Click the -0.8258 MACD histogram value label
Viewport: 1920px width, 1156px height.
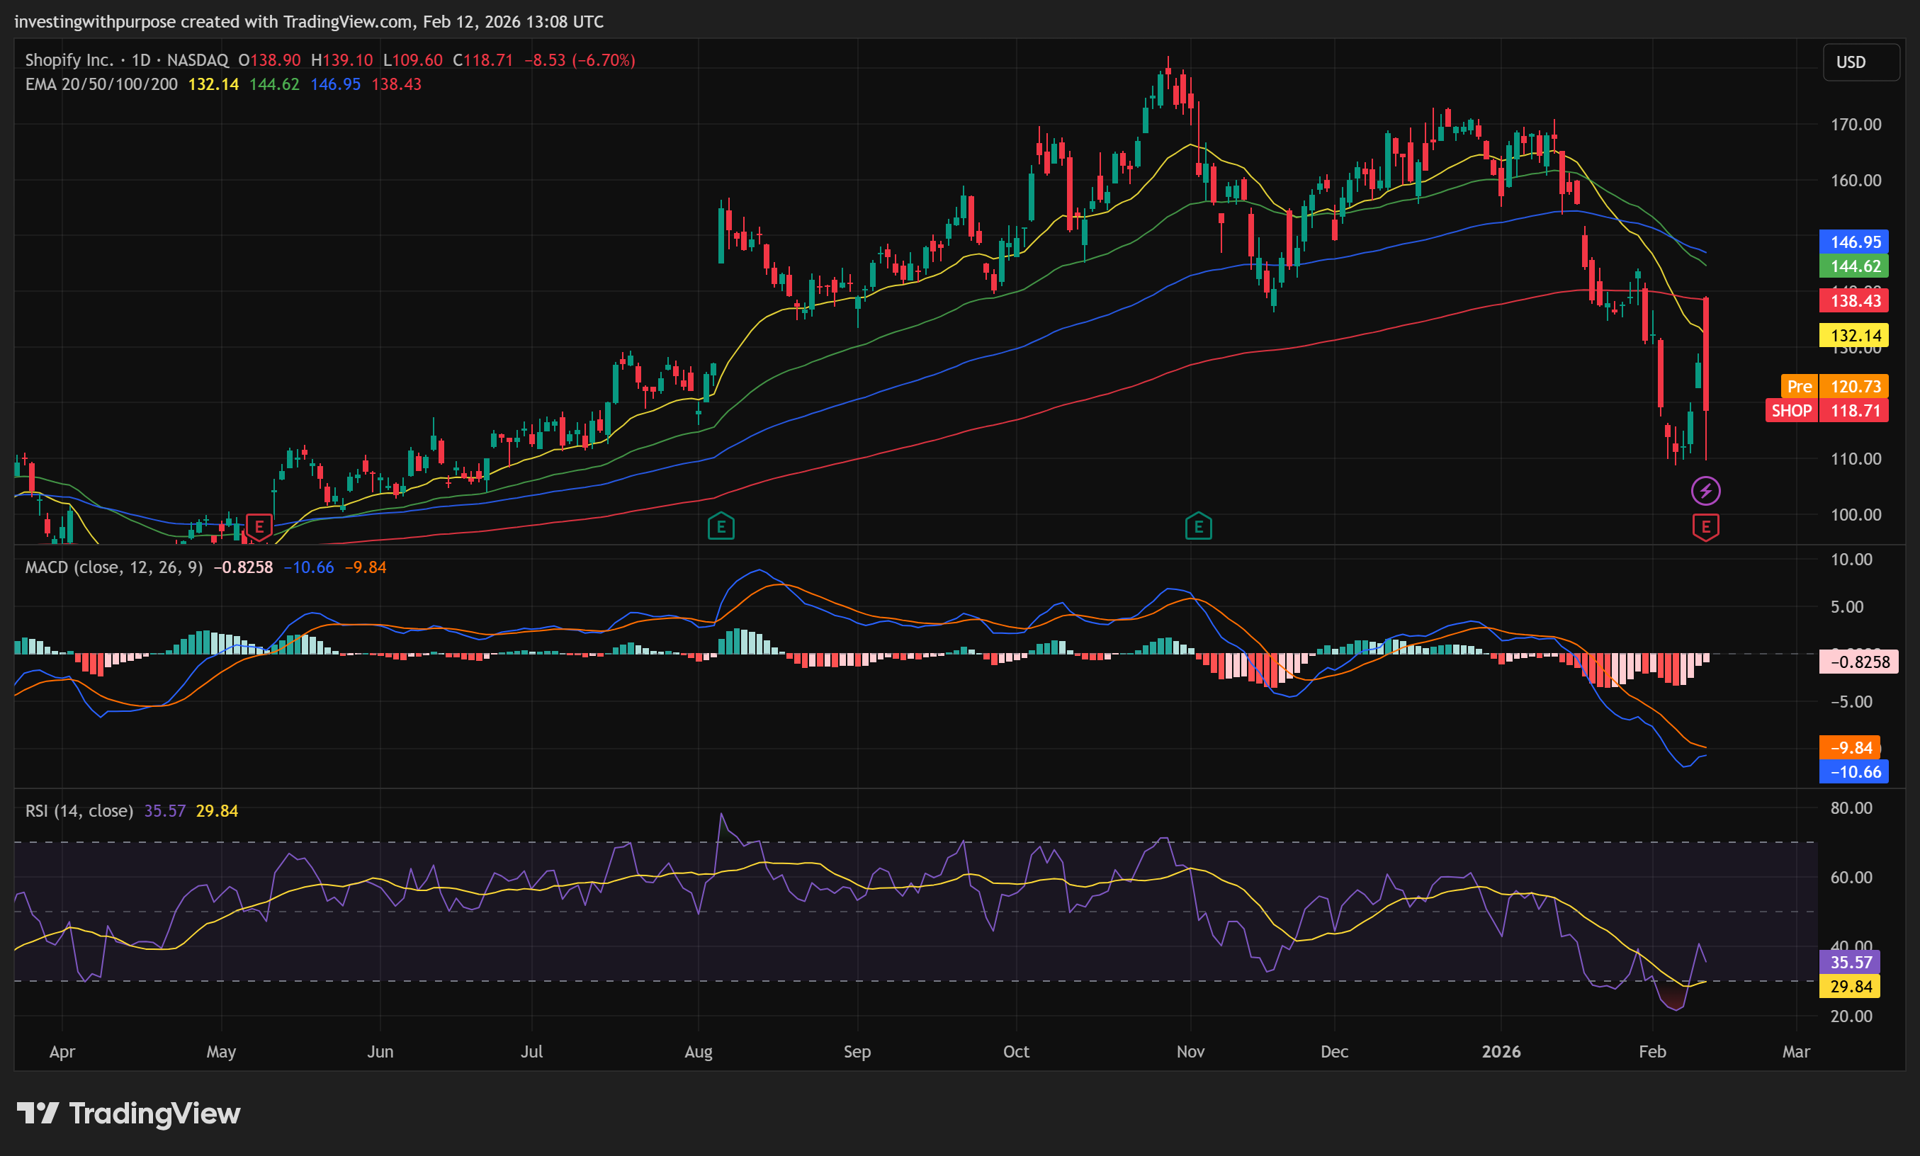(1858, 662)
